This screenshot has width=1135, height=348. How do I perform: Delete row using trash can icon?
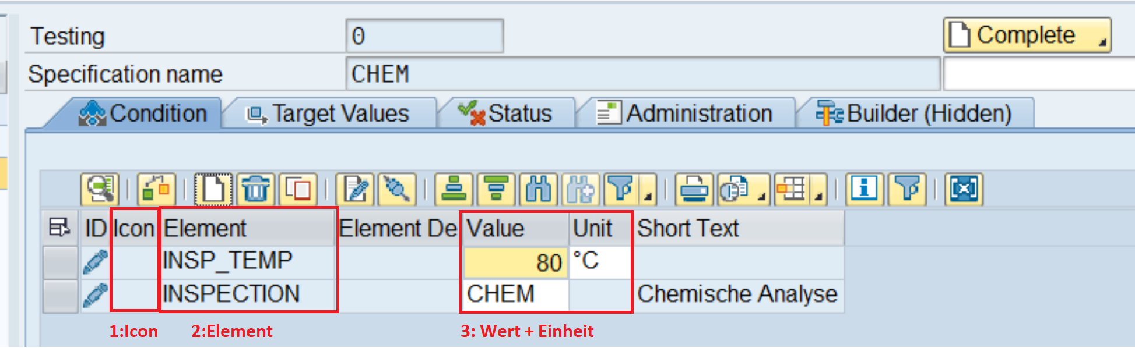pos(256,190)
